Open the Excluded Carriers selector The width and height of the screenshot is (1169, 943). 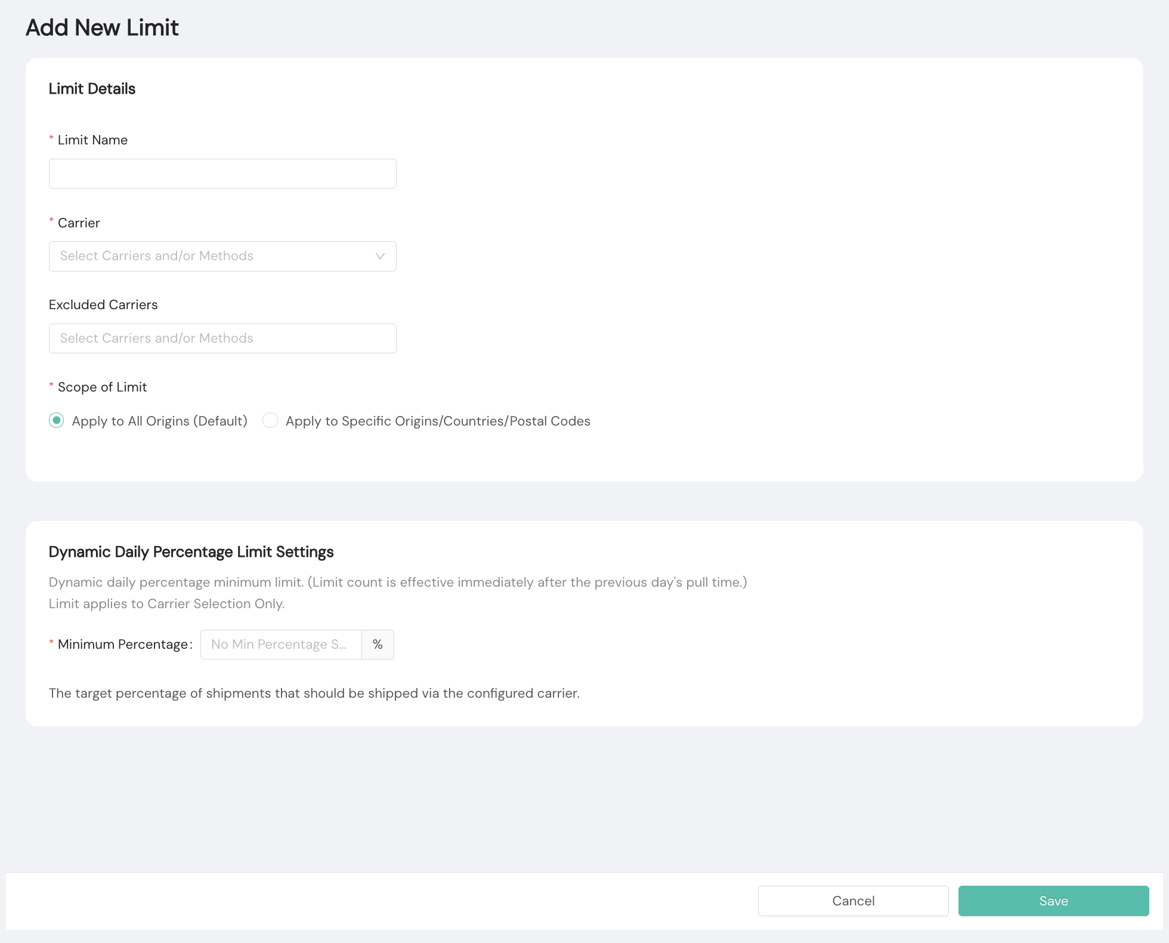pos(222,338)
